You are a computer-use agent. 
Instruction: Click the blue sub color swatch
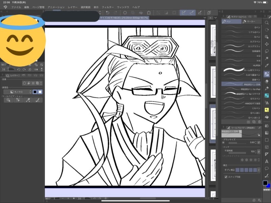[x=269, y=186]
